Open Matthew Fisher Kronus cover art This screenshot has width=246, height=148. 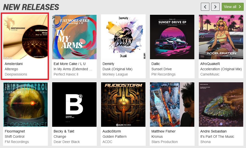pos(172,104)
